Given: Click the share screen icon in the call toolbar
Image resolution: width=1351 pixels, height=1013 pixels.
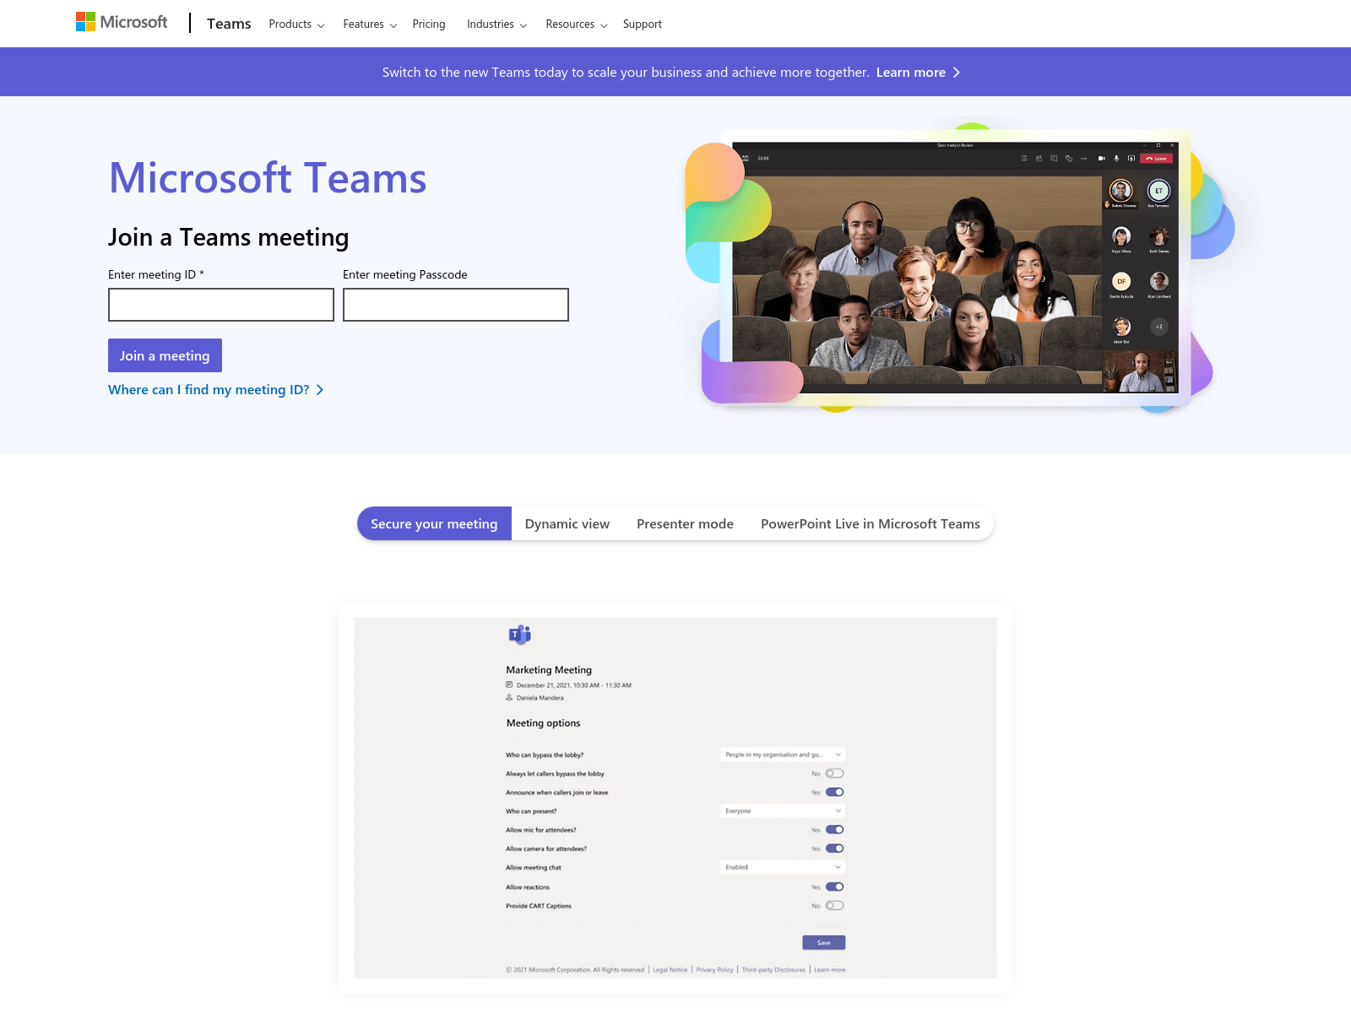Looking at the screenshot, I should [1131, 158].
